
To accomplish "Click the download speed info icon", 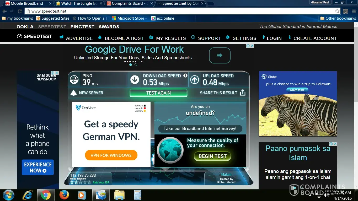I will [185, 75].
